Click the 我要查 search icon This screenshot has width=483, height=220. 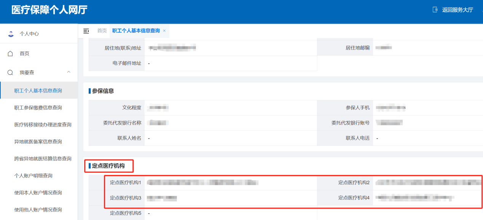11,72
